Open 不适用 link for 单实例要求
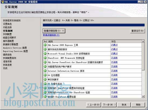The height and width of the screenshot is (110, 148). [x=114, y=79]
